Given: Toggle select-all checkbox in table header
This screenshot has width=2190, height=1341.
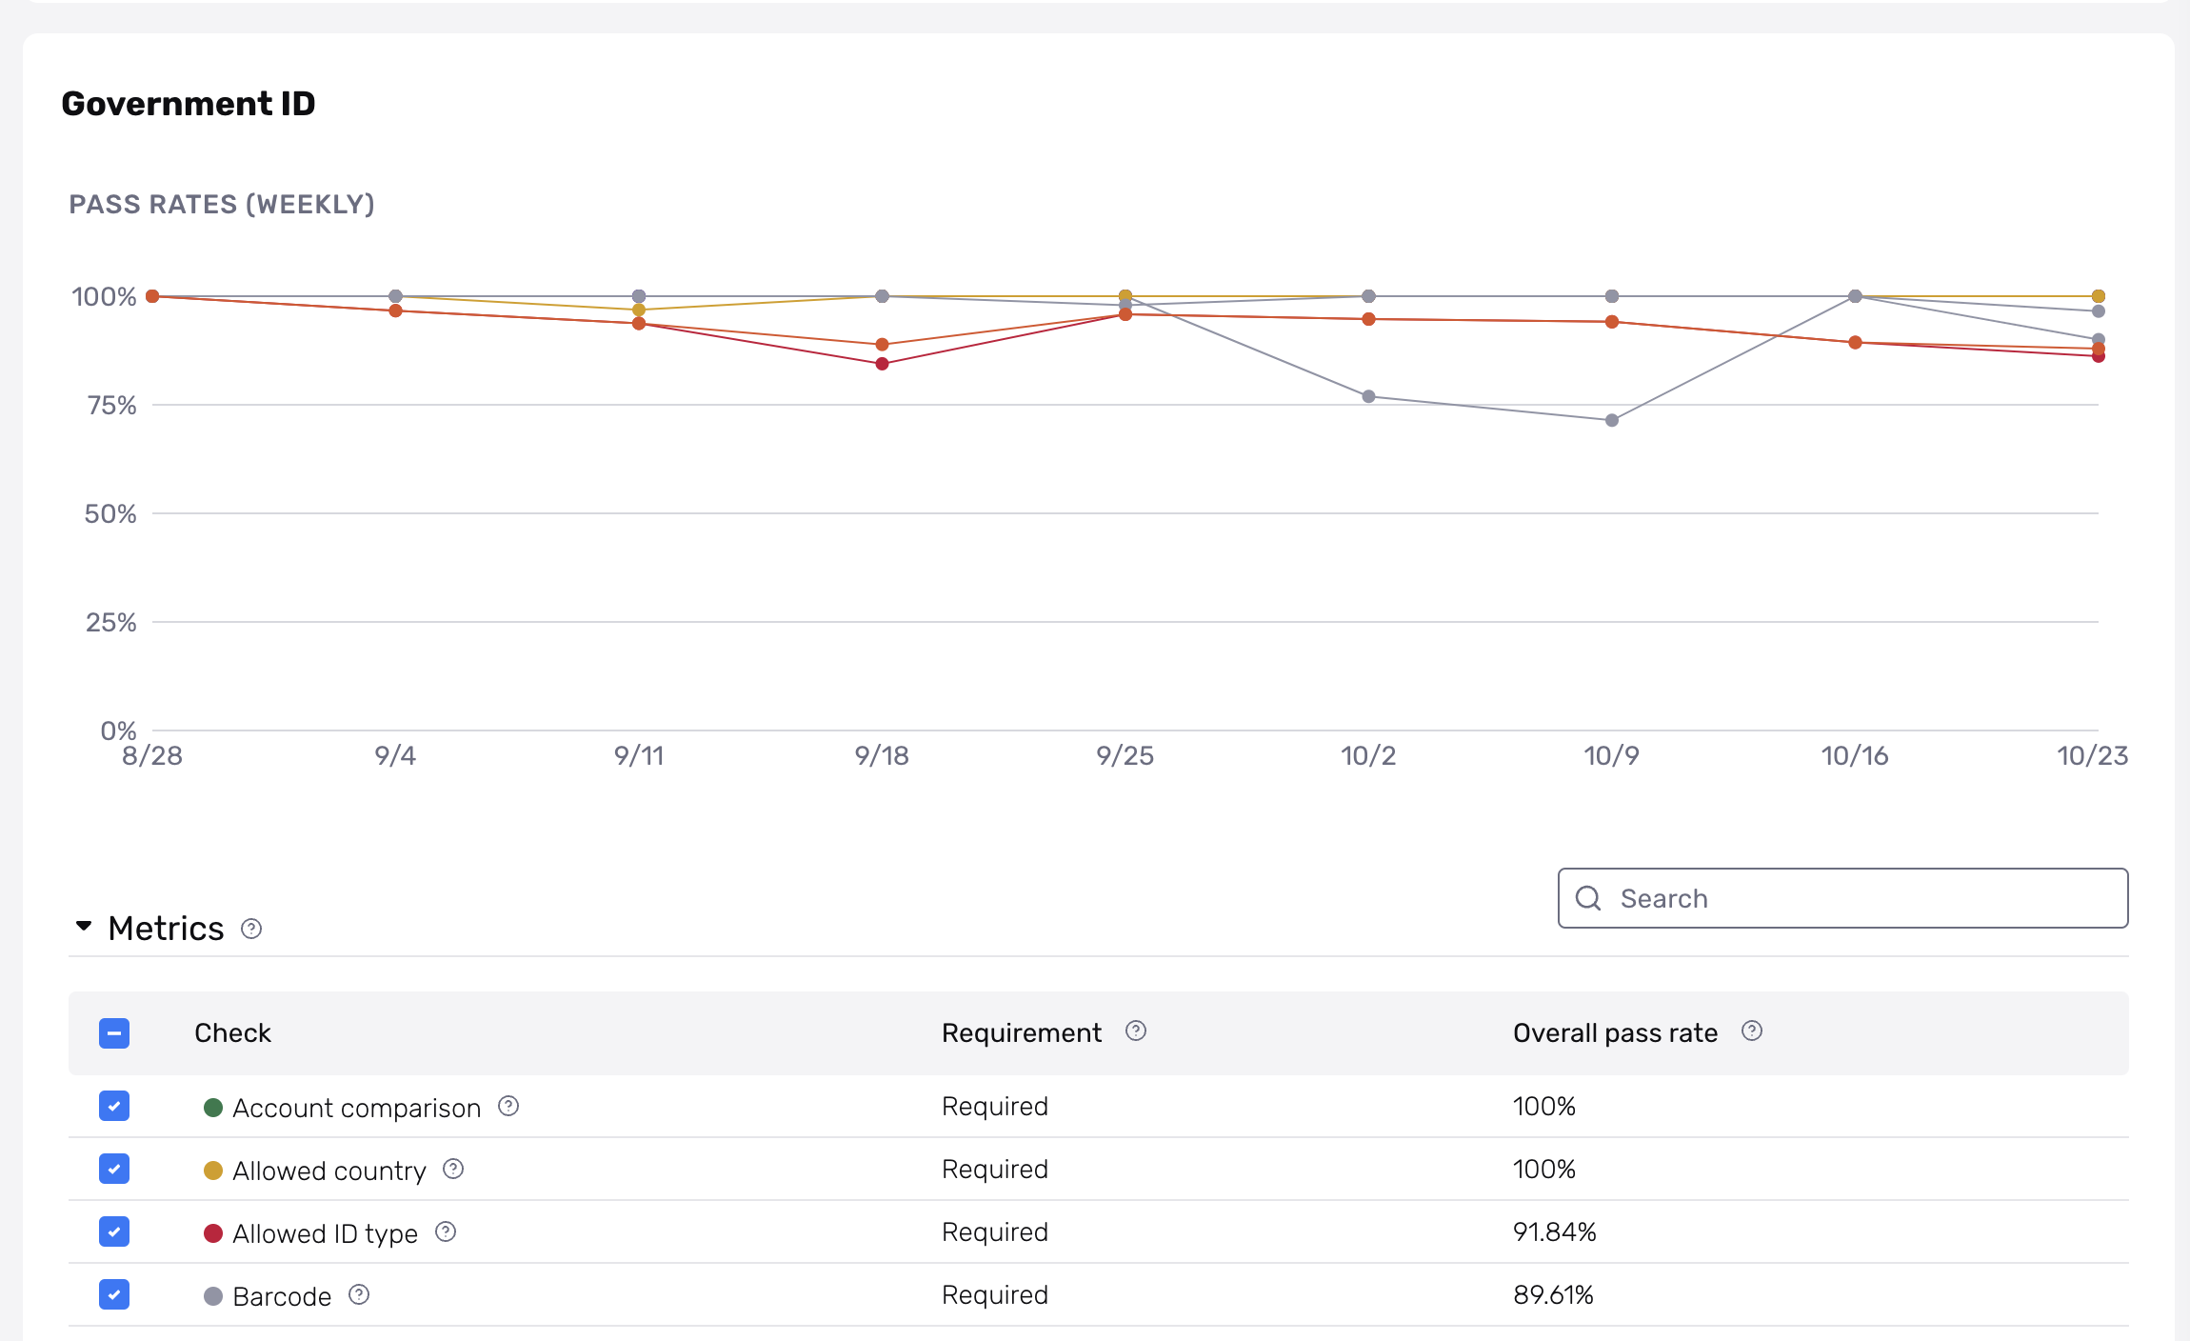Looking at the screenshot, I should point(114,1033).
